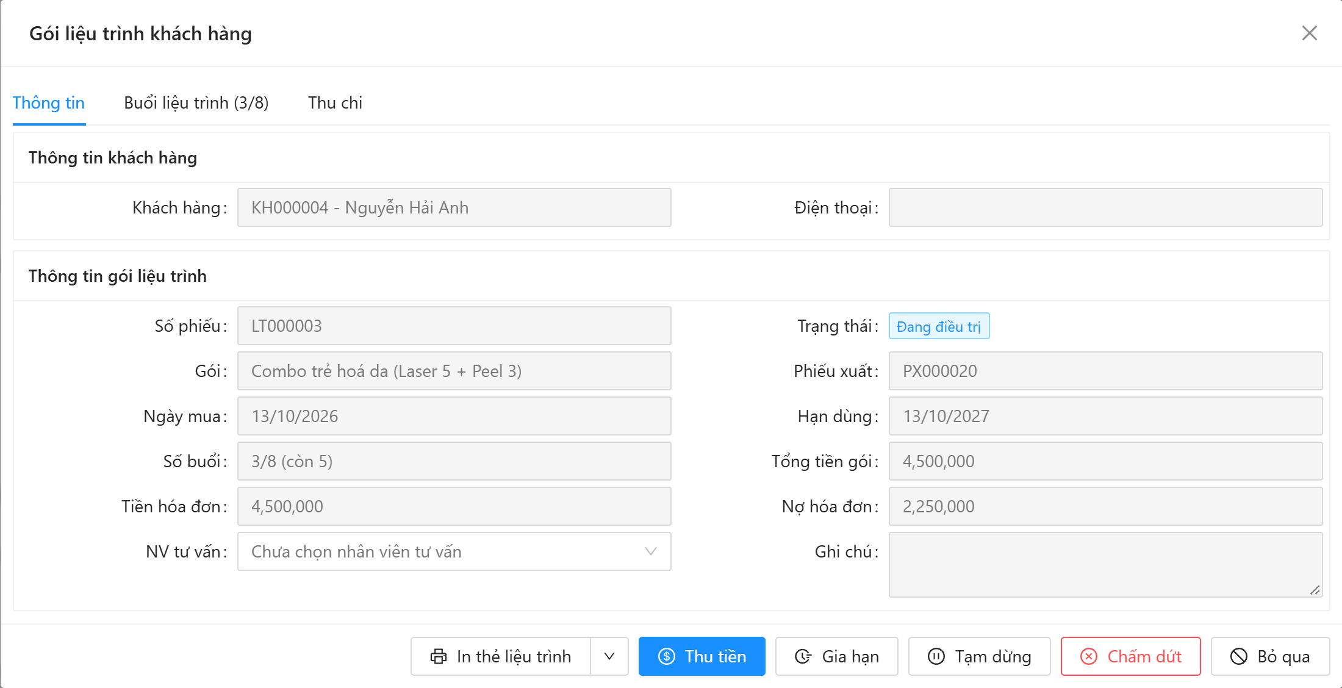Screen dimensions: 1342x688
Task: Click the Số phiếu field LT000003
Action: point(454,326)
